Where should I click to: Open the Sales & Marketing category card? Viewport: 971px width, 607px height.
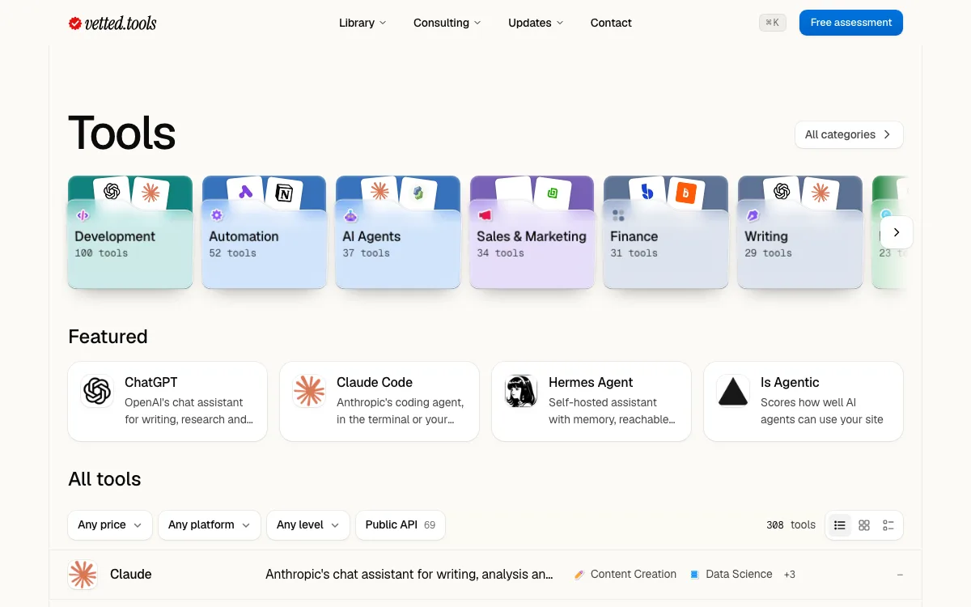(532, 232)
